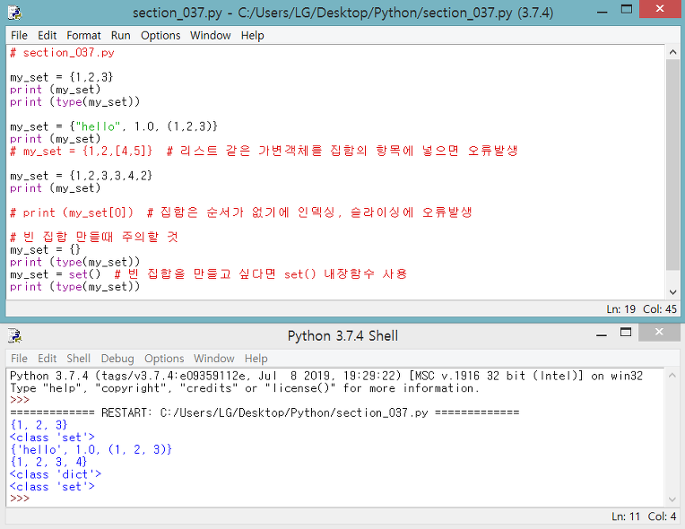Viewport: 685px width, 529px height.
Task: Click the RESTART line in Shell
Action: [264, 412]
